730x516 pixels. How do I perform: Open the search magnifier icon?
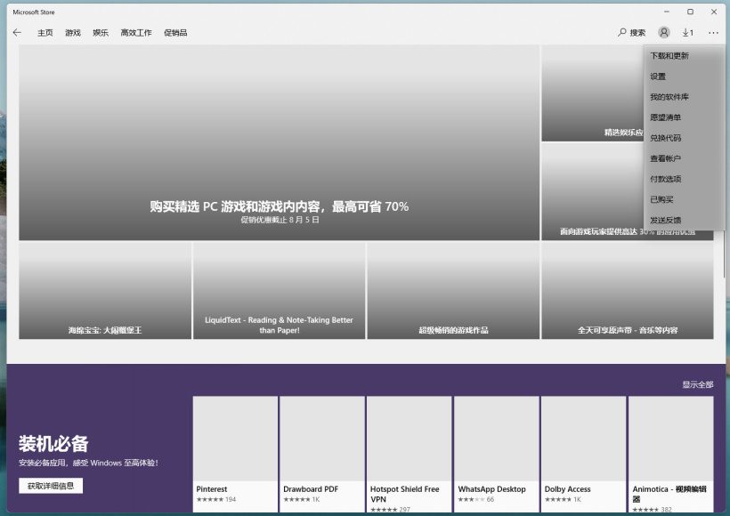coord(622,33)
